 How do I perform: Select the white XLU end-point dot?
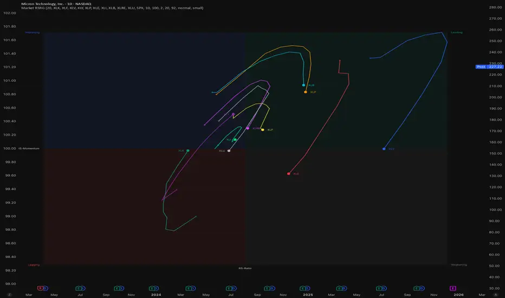tap(229, 151)
